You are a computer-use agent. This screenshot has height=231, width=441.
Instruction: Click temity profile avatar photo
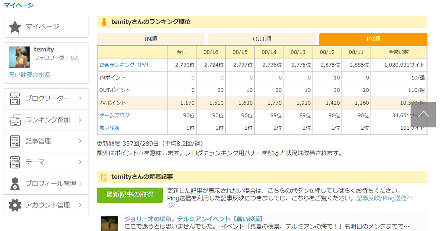19,57
